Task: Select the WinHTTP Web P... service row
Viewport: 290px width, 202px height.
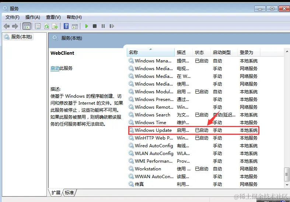Action: coord(194,138)
